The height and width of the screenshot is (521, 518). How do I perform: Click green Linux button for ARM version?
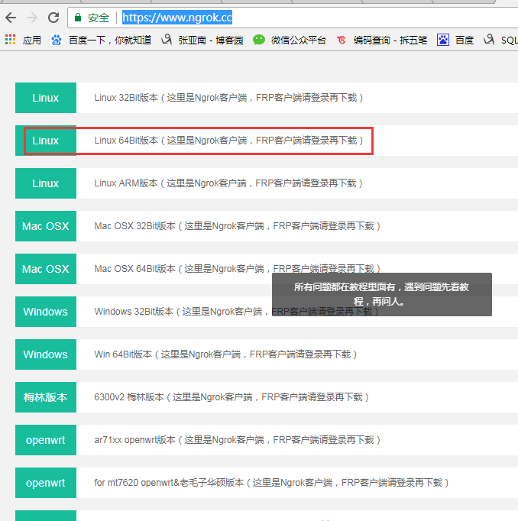click(x=46, y=183)
